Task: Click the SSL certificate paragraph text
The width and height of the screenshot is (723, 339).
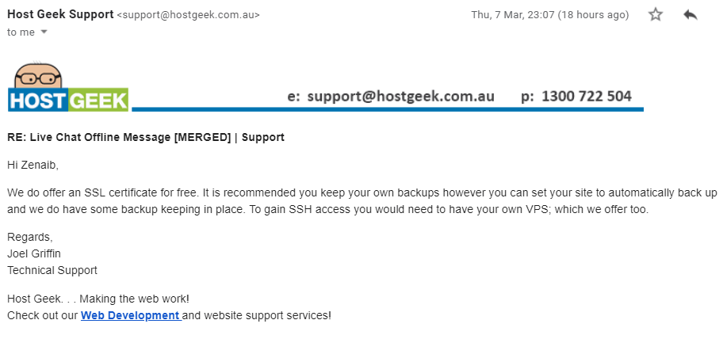Action: tap(362, 201)
